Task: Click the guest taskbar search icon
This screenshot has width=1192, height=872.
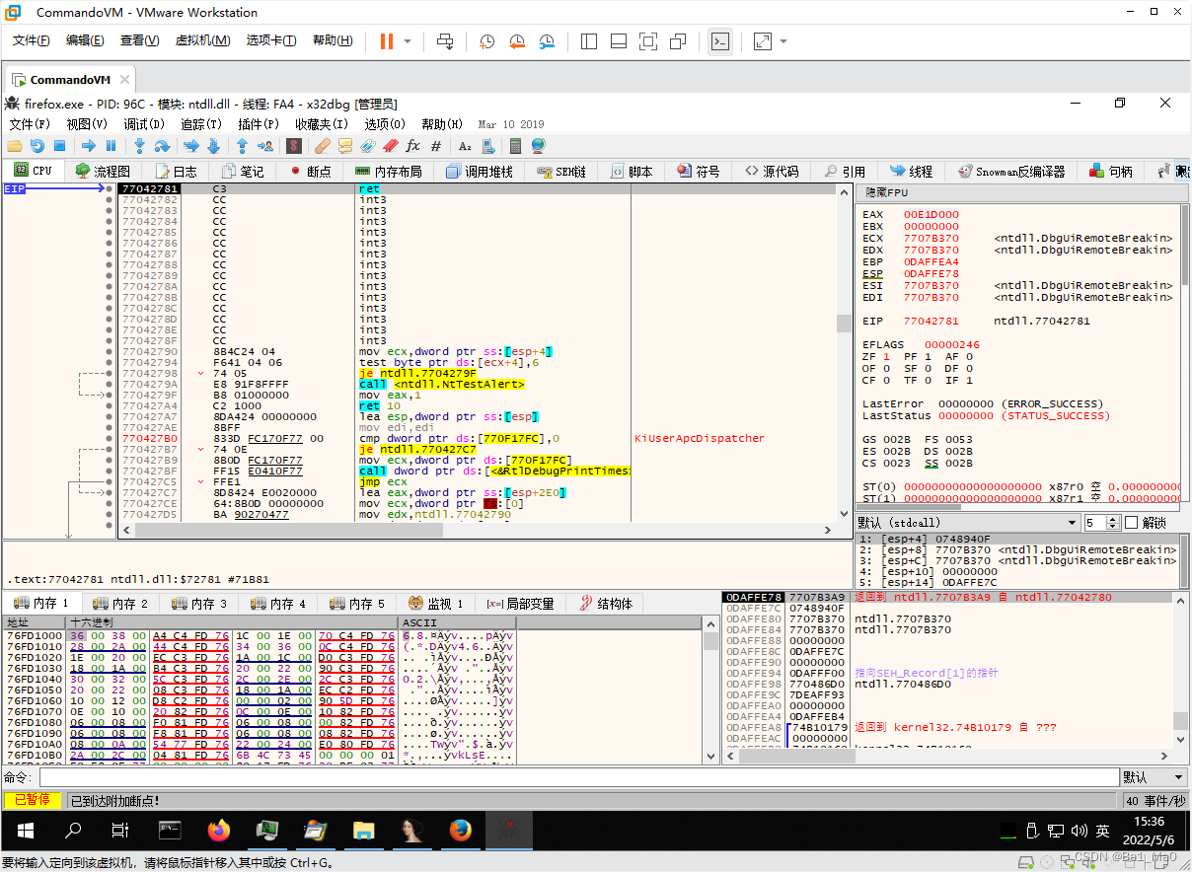Action: (73, 830)
